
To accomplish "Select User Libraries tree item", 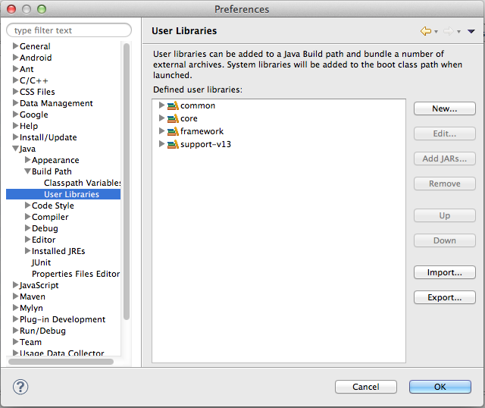I will 63,194.
